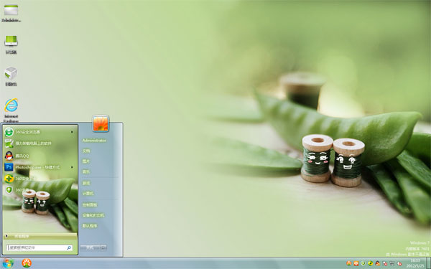Screen dimensions: 431x269
Task: Click the network status tray icon
Action: (392, 263)
